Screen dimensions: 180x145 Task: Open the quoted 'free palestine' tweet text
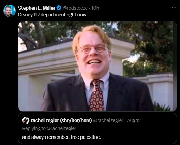pos(61,137)
